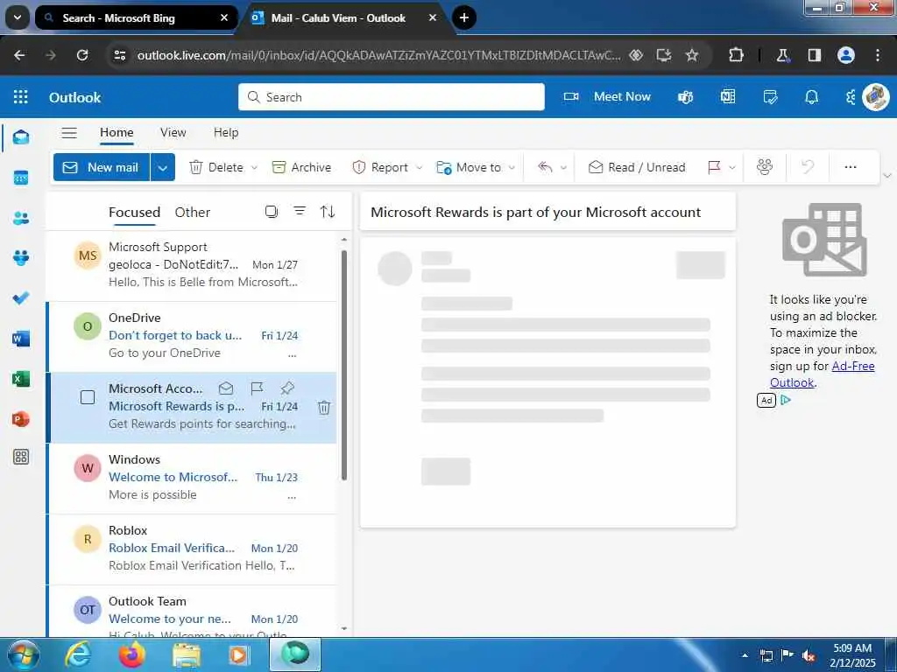Screen dimensions: 897x672
Task: Expand the New mail dropdown arrow
Action: click(x=162, y=167)
